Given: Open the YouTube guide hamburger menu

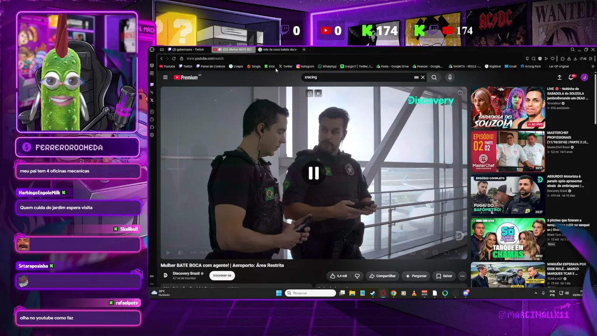Looking at the screenshot, I should pyautogui.click(x=165, y=77).
